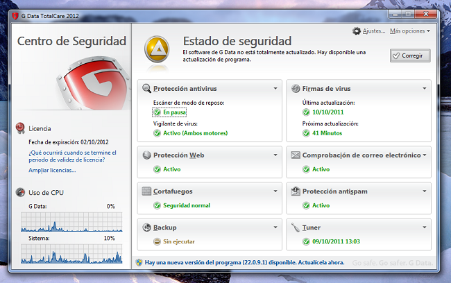Click the Tuner heading
Screen dimensions: 451x283
312,228
